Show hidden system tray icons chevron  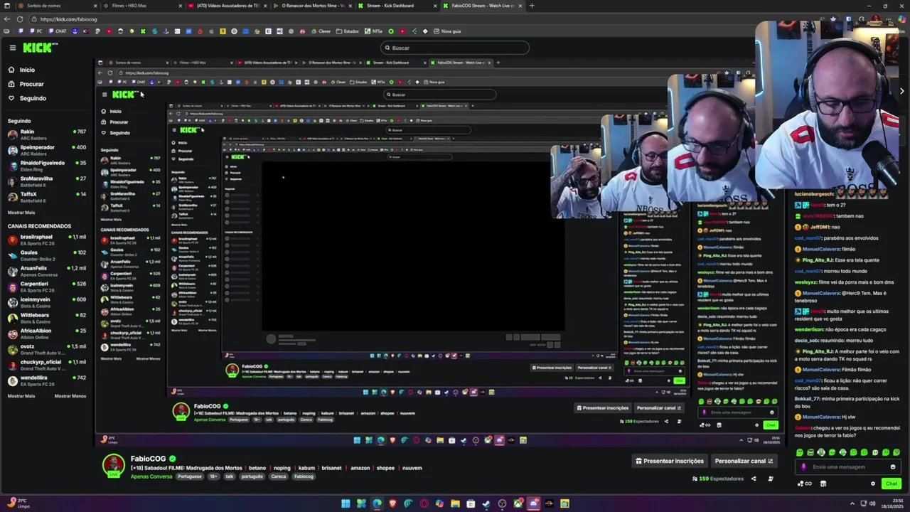click(852, 503)
